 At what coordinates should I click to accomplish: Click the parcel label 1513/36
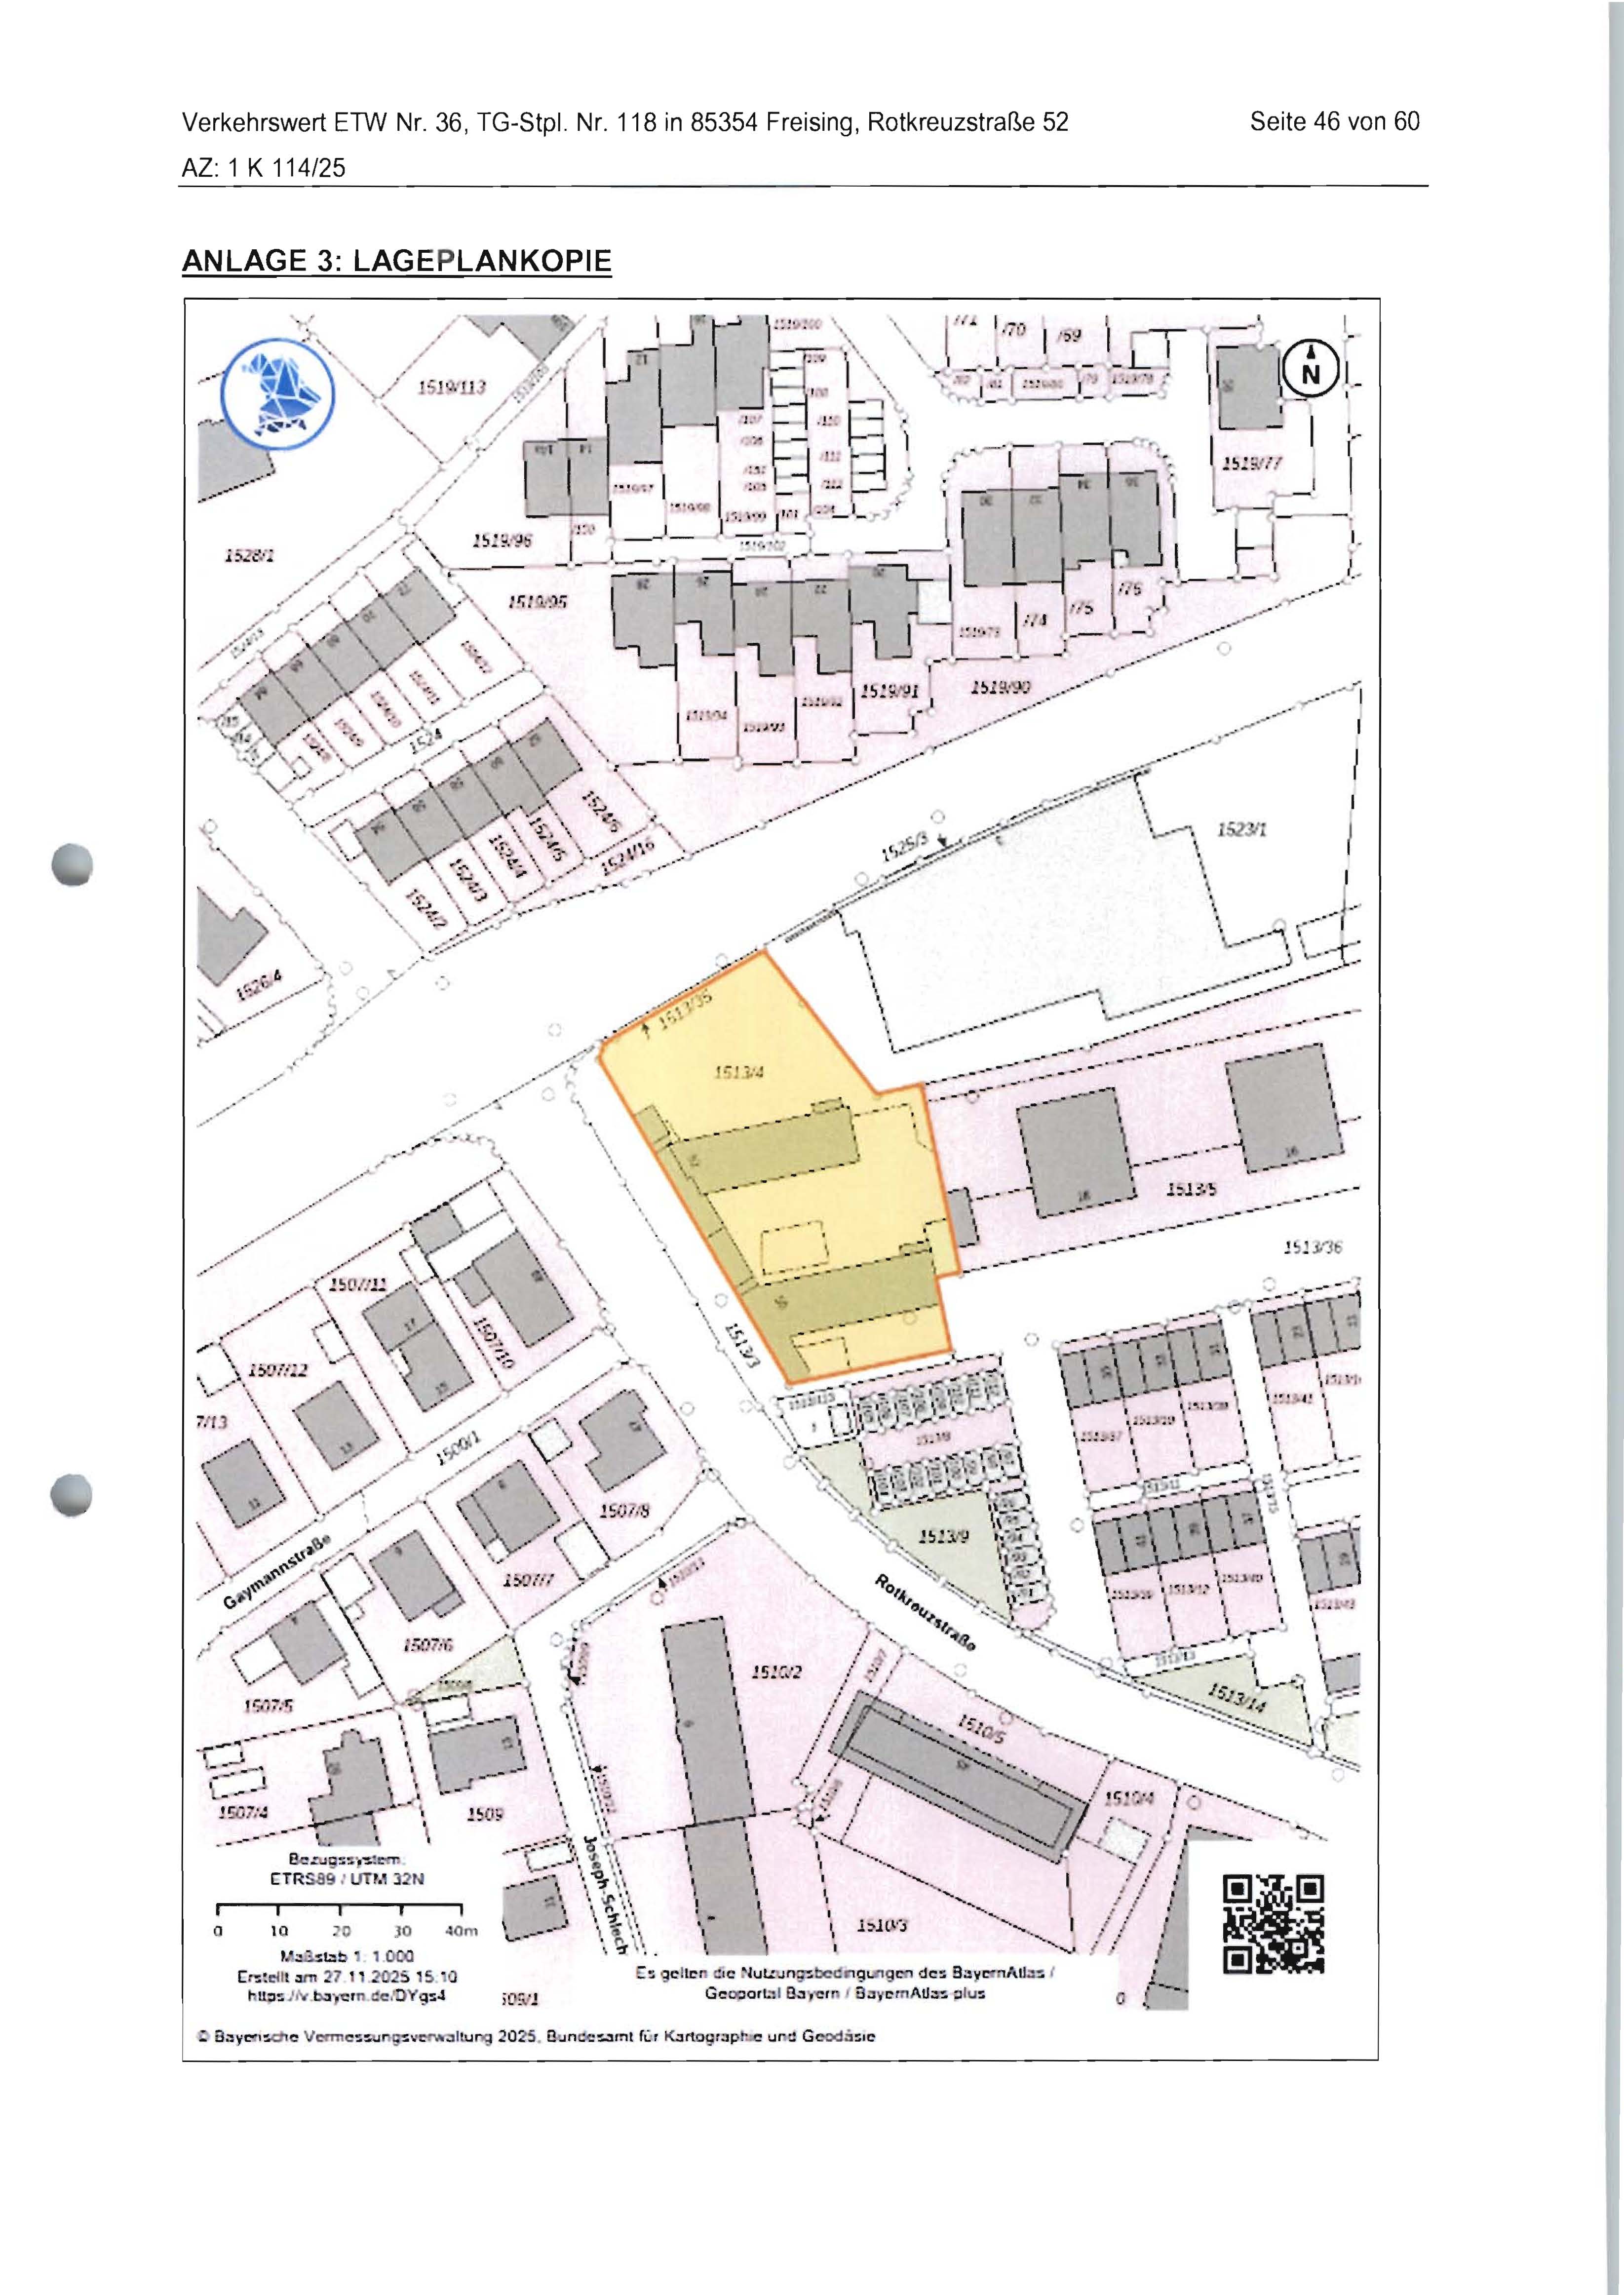(1313, 1247)
